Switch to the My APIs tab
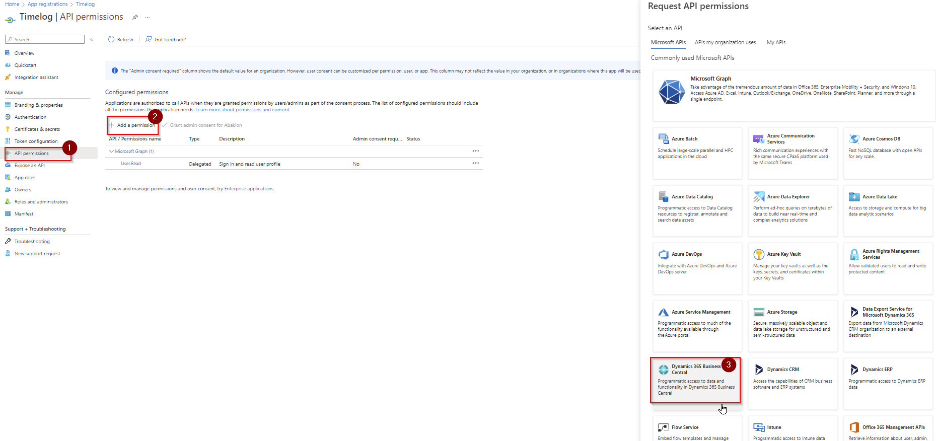Viewport: 936px width, 441px height. pos(776,43)
